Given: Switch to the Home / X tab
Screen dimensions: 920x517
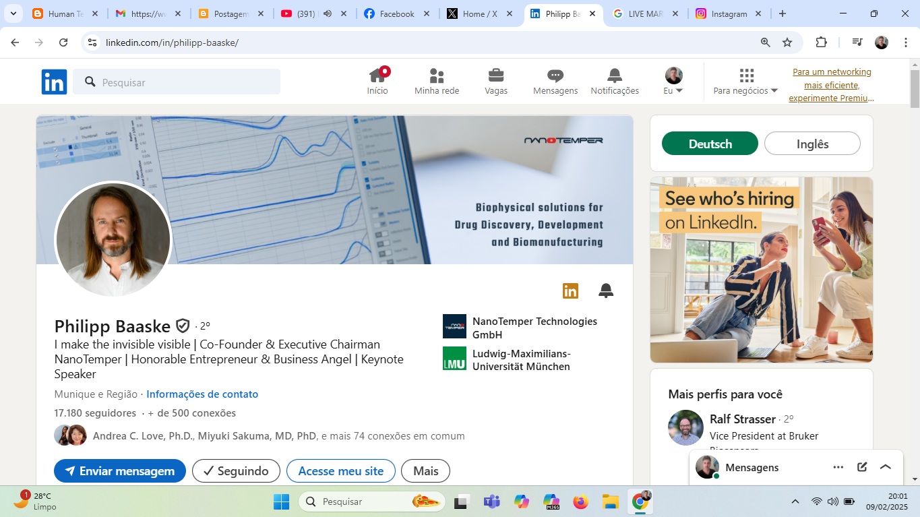Looking at the screenshot, I should [480, 13].
